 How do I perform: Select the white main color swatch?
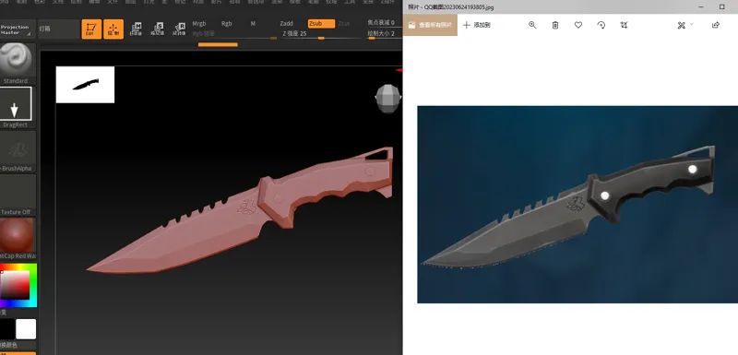26,329
